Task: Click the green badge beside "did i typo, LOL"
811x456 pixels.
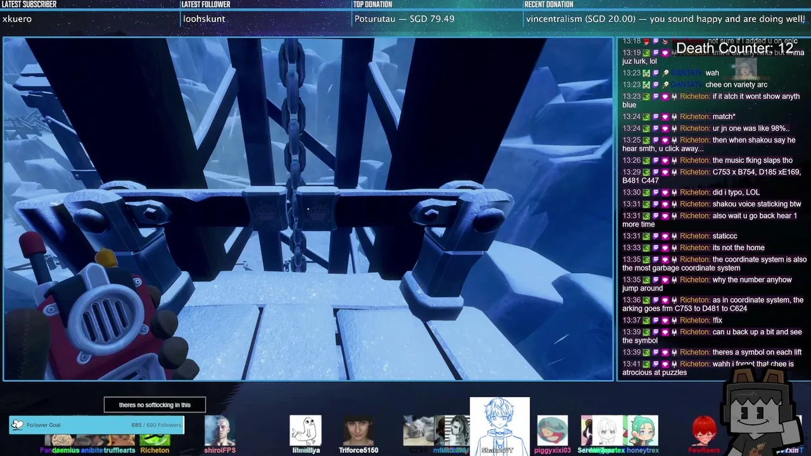Action: click(646, 193)
